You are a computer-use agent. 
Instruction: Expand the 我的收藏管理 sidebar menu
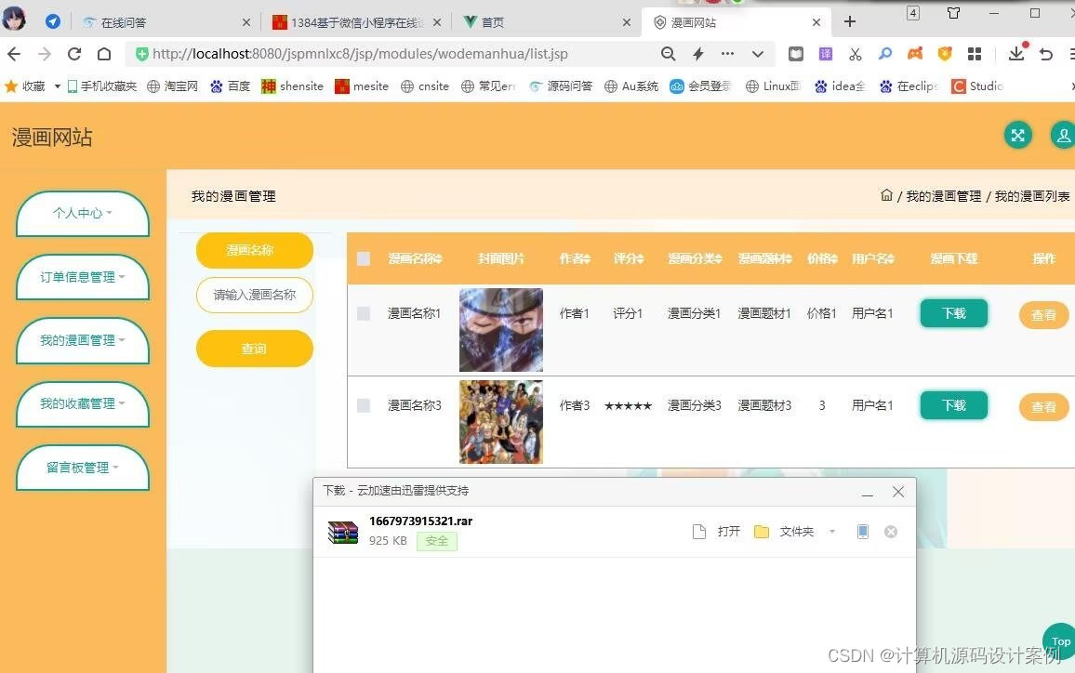tap(82, 404)
